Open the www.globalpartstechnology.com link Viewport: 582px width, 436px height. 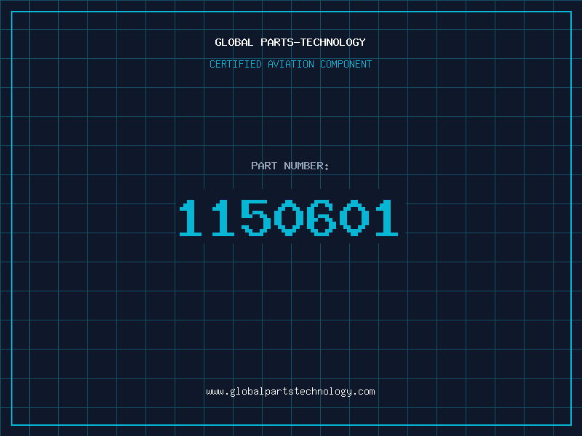290,392
